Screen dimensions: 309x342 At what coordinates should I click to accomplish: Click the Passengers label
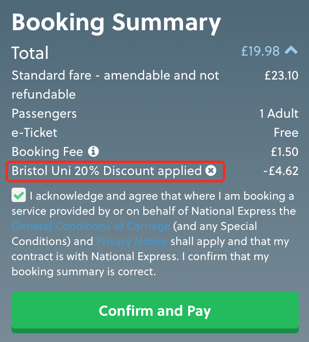[44, 114]
